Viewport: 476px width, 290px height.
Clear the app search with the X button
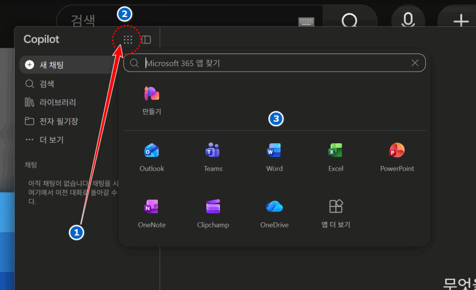(x=414, y=63)
